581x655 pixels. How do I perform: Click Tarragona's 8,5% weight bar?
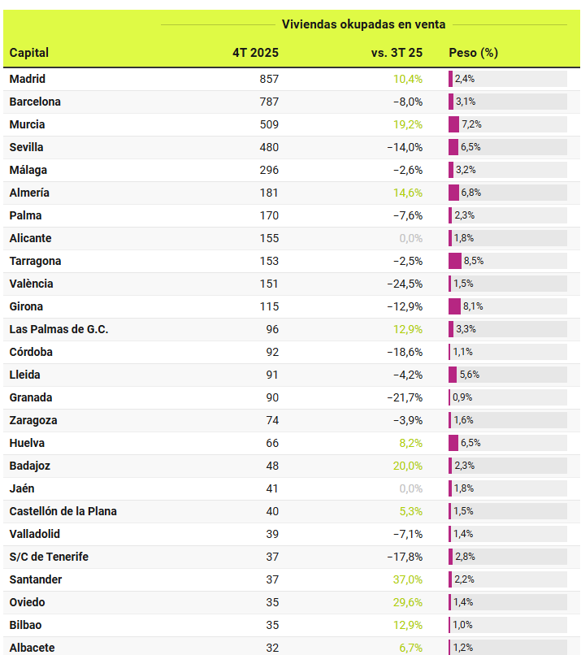point(455,261)
